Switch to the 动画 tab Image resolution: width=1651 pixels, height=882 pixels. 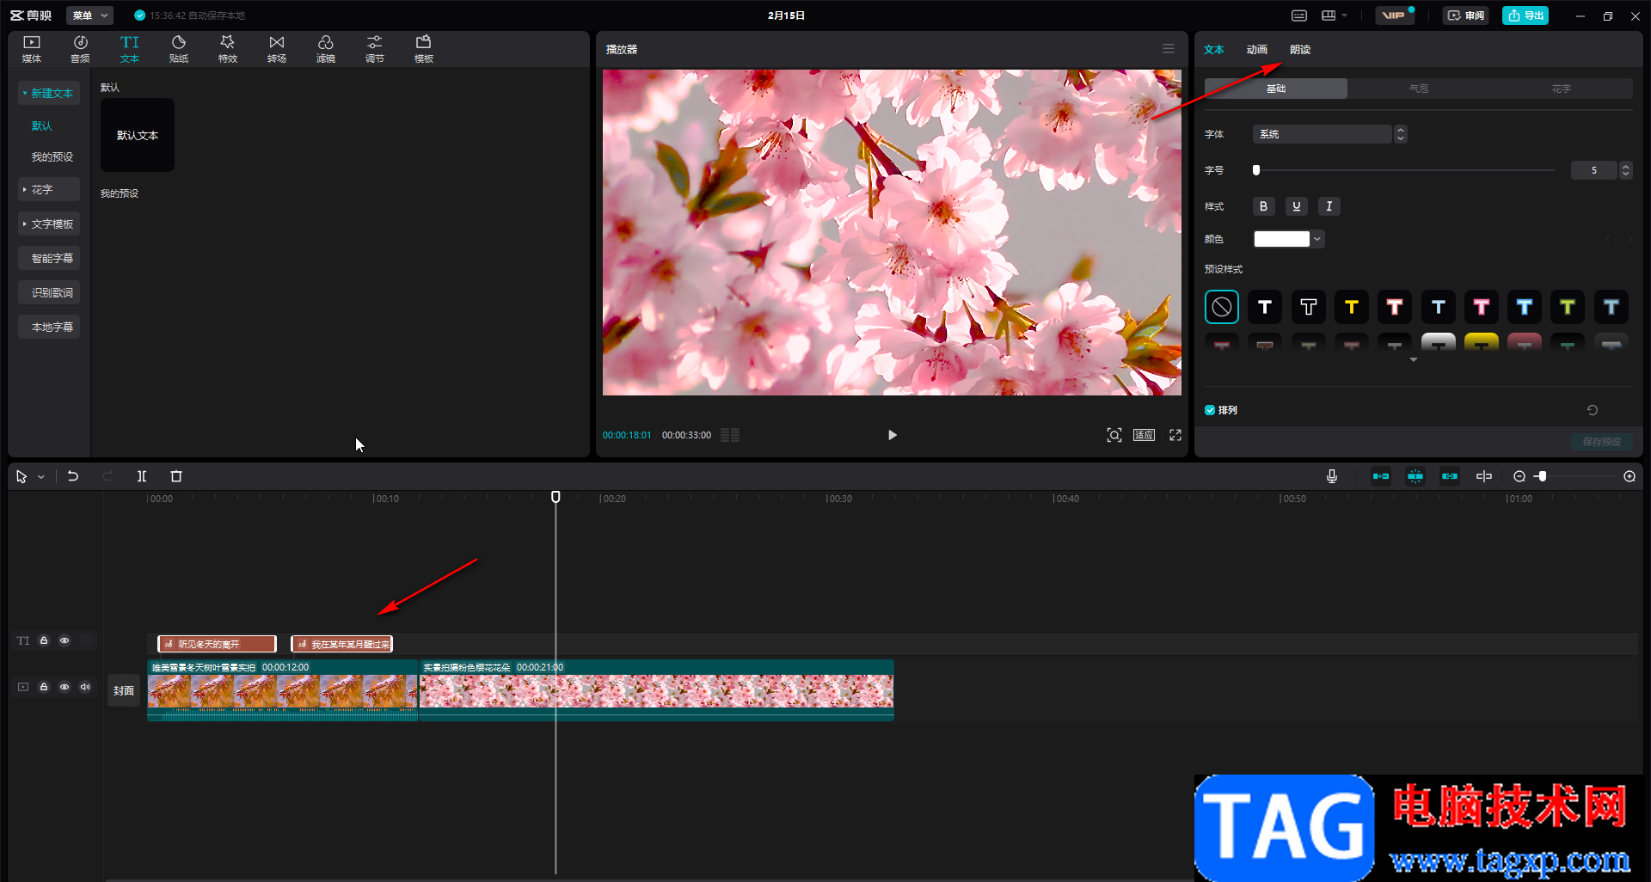[x=1257, y=50]
